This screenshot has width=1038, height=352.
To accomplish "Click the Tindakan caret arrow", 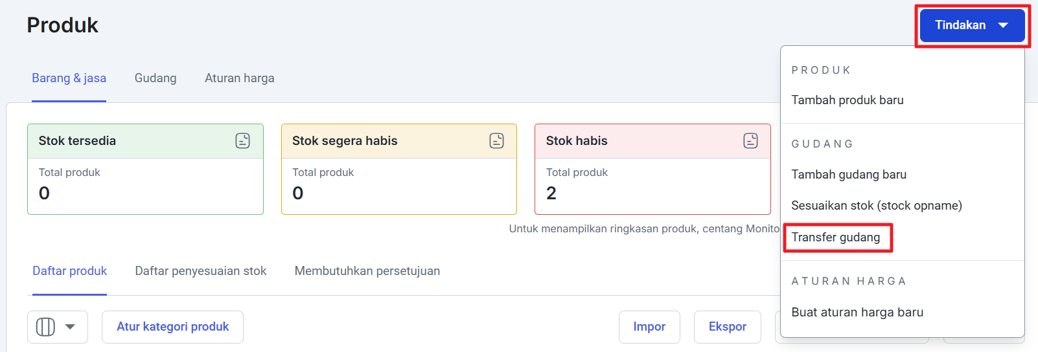I will pyautogui.click(x=1003, y=25).
